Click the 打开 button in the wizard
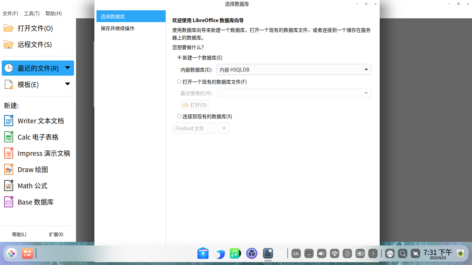472x265 pixels. [194, 105]
